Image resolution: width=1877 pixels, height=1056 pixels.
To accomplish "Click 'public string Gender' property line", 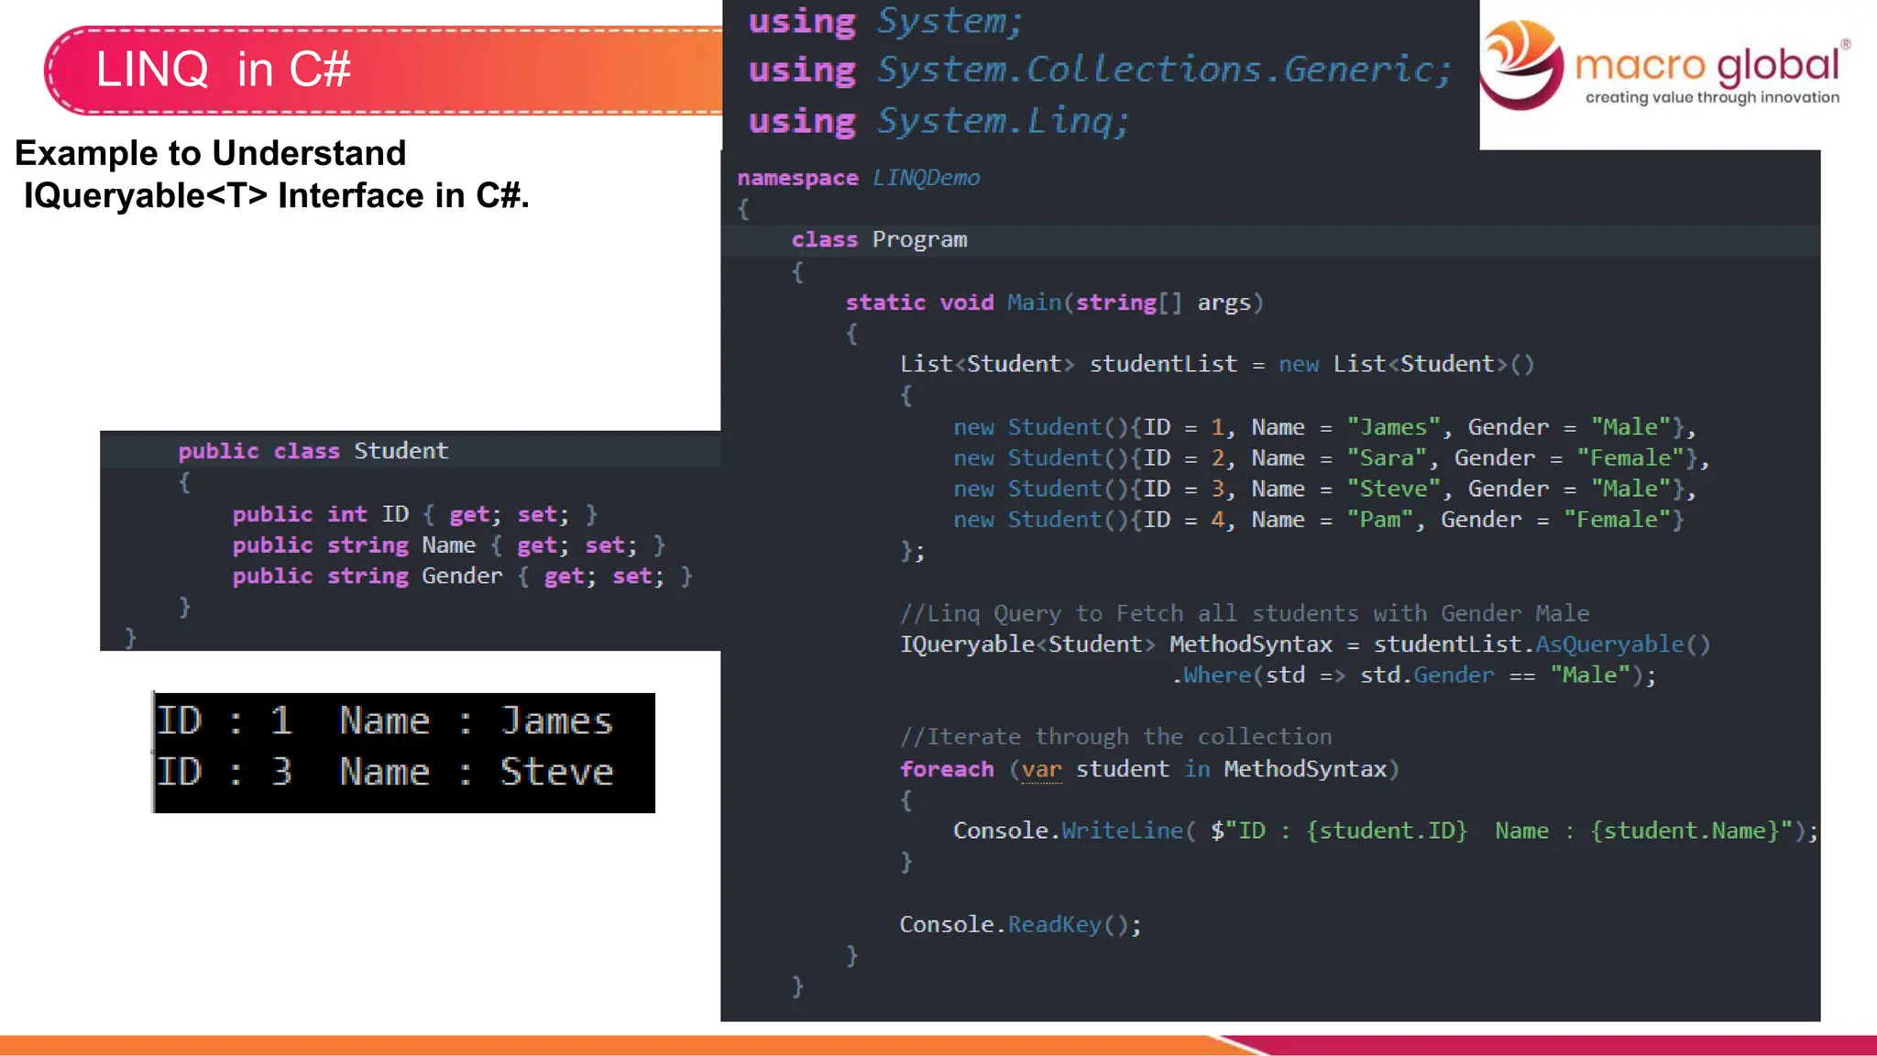I will [x=463, y=576].
